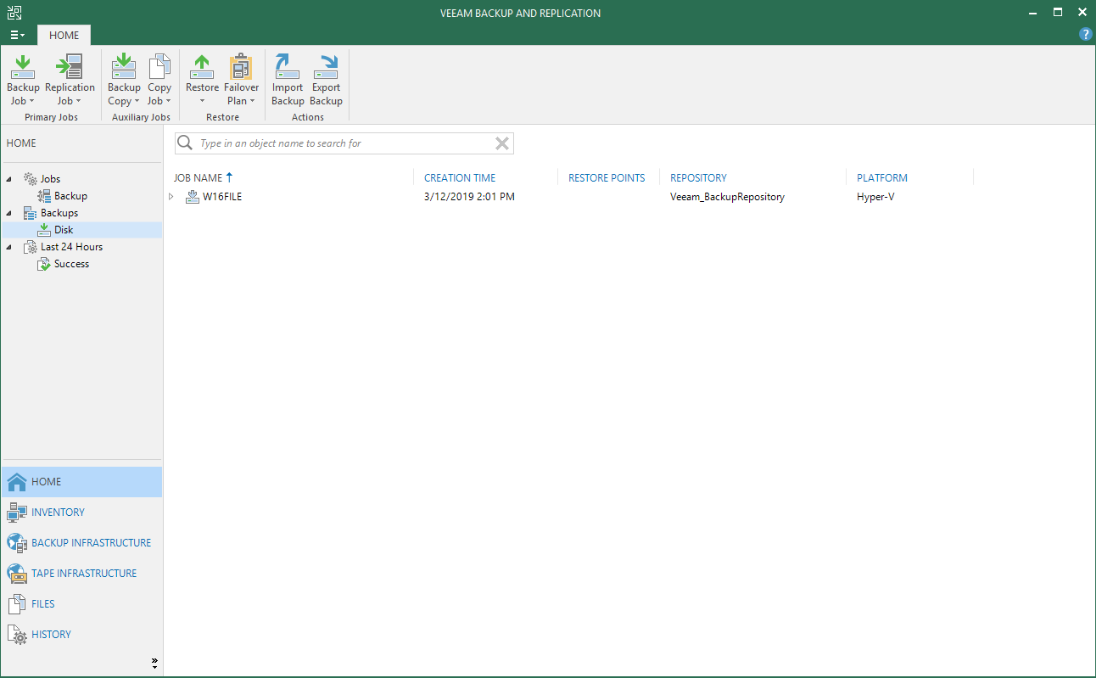Select the Disk tree item
The width and height of the screenshot is (1096, 678).
(x=64, y=230)
